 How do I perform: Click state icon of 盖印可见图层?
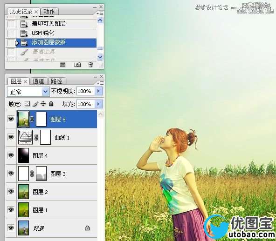24,24
